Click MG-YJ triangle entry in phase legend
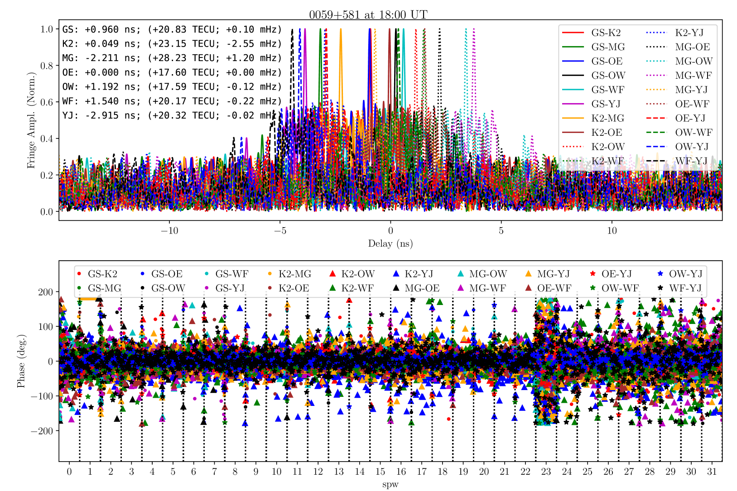Screen dimensions: 737x491 (547, 274)
